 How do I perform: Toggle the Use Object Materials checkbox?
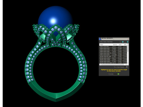pyautogui.click(x=127, y=67)
